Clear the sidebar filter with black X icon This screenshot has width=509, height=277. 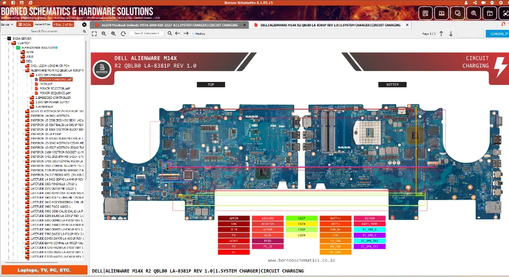pos(85,24)
